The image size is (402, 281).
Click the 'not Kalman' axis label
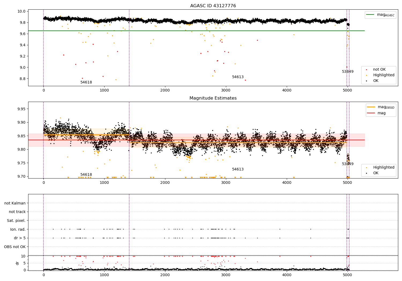[x=15, y=203]
